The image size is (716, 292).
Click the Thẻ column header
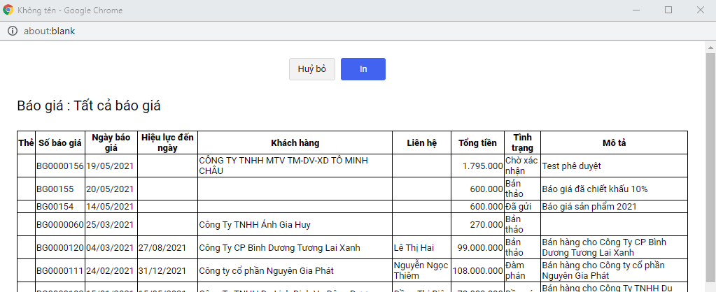[x=27, y=143]
